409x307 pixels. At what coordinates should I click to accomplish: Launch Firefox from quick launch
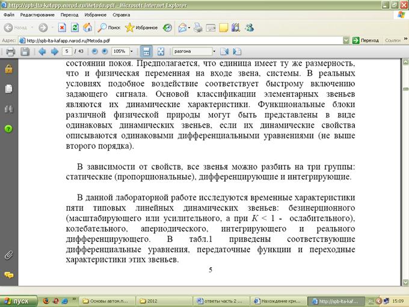(46, 301)
